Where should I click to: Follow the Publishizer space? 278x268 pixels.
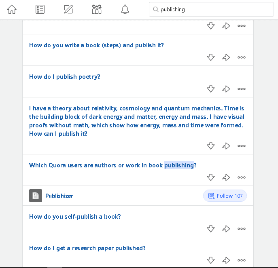[x=225, y=196]
